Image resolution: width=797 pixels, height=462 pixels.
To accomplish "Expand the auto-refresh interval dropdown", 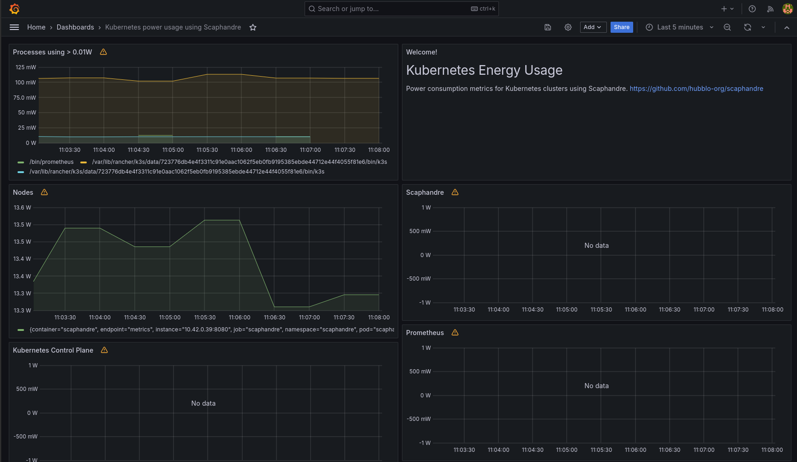I will coord(763,27).
